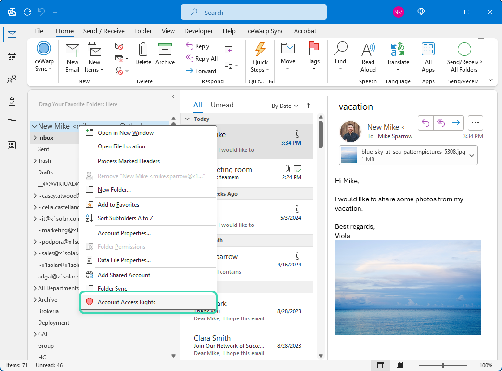Screen dimensions: 502x371
Task: Undo the last action in title bar
Action: tap(41, 12)
